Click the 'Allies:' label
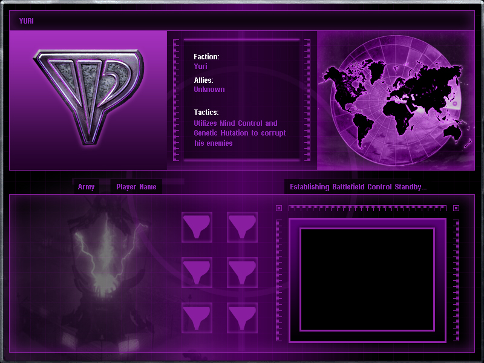This screenshot has width=484, height=363. (x=203, y=80)
